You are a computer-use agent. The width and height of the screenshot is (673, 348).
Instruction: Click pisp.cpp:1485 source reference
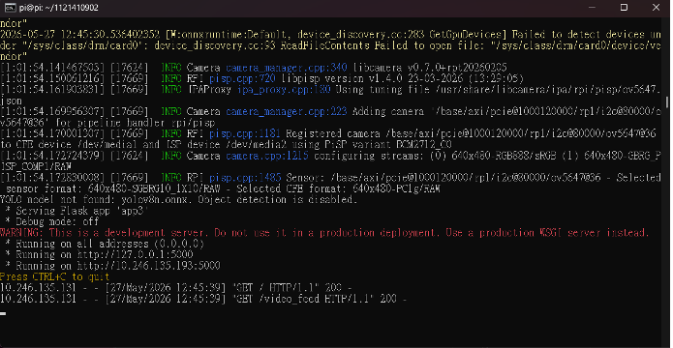point(245,178)
